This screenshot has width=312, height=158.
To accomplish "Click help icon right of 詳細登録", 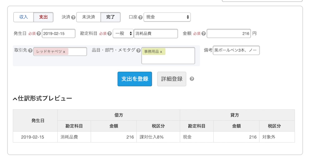I will pos(192,79).
